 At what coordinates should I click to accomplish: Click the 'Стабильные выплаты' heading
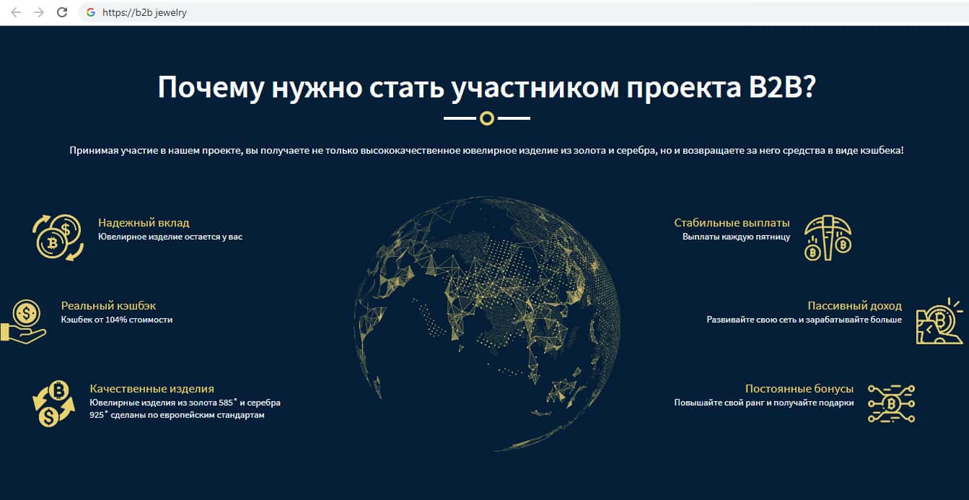(732, 223)
